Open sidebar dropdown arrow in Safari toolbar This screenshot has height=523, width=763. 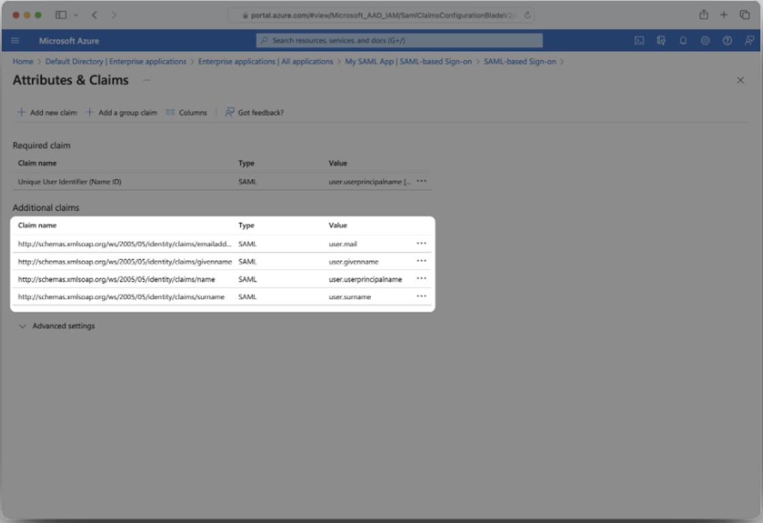pyautogui.click(x=76, y=15)
